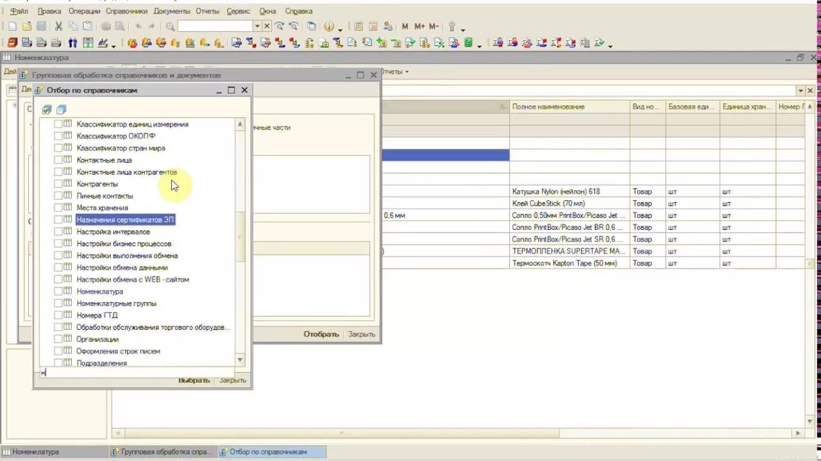Click the M- memory subtract button
Image resolution: width=821 pixels, height=461 pixels.
click(434, 26)
